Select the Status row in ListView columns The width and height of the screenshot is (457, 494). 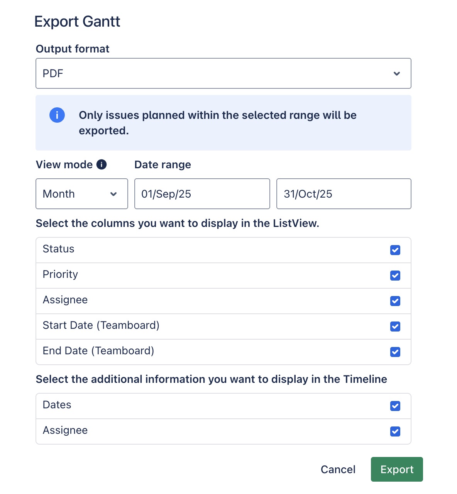[59, 249]
